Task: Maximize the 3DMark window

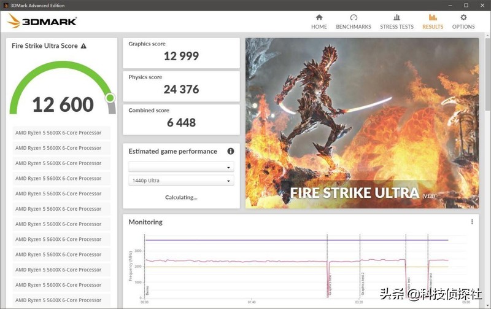Action: click(466, 6)
